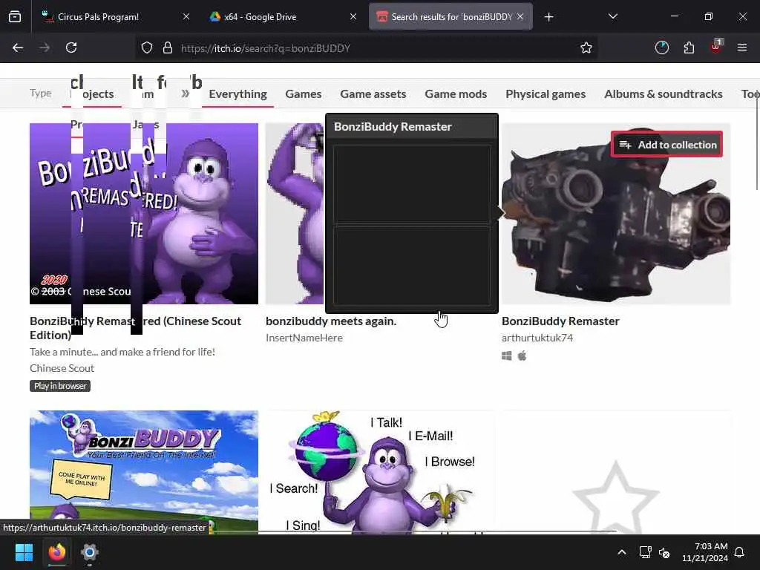This screenshot has width=760, height=570.
Task: Click the tracking protection shield icon
Action: coord(147,47)
